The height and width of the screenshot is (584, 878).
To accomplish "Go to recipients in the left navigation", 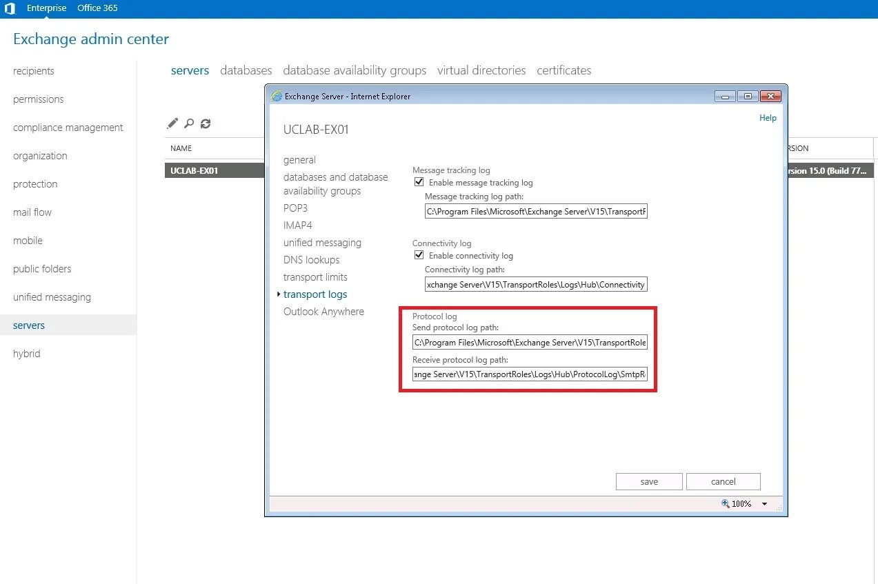I will pyautogui.click(x=34, y=71).
